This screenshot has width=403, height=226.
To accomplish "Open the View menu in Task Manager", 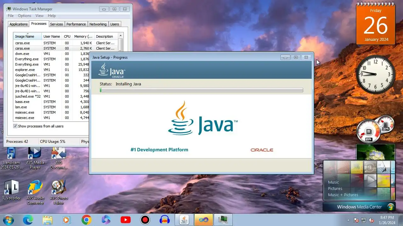I will (39, 16).
